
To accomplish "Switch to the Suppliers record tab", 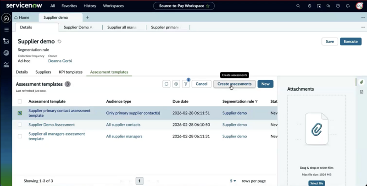I will click(43, 72).
